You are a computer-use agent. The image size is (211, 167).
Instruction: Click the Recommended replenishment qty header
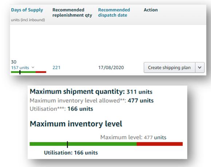click(x=72, y=12)
